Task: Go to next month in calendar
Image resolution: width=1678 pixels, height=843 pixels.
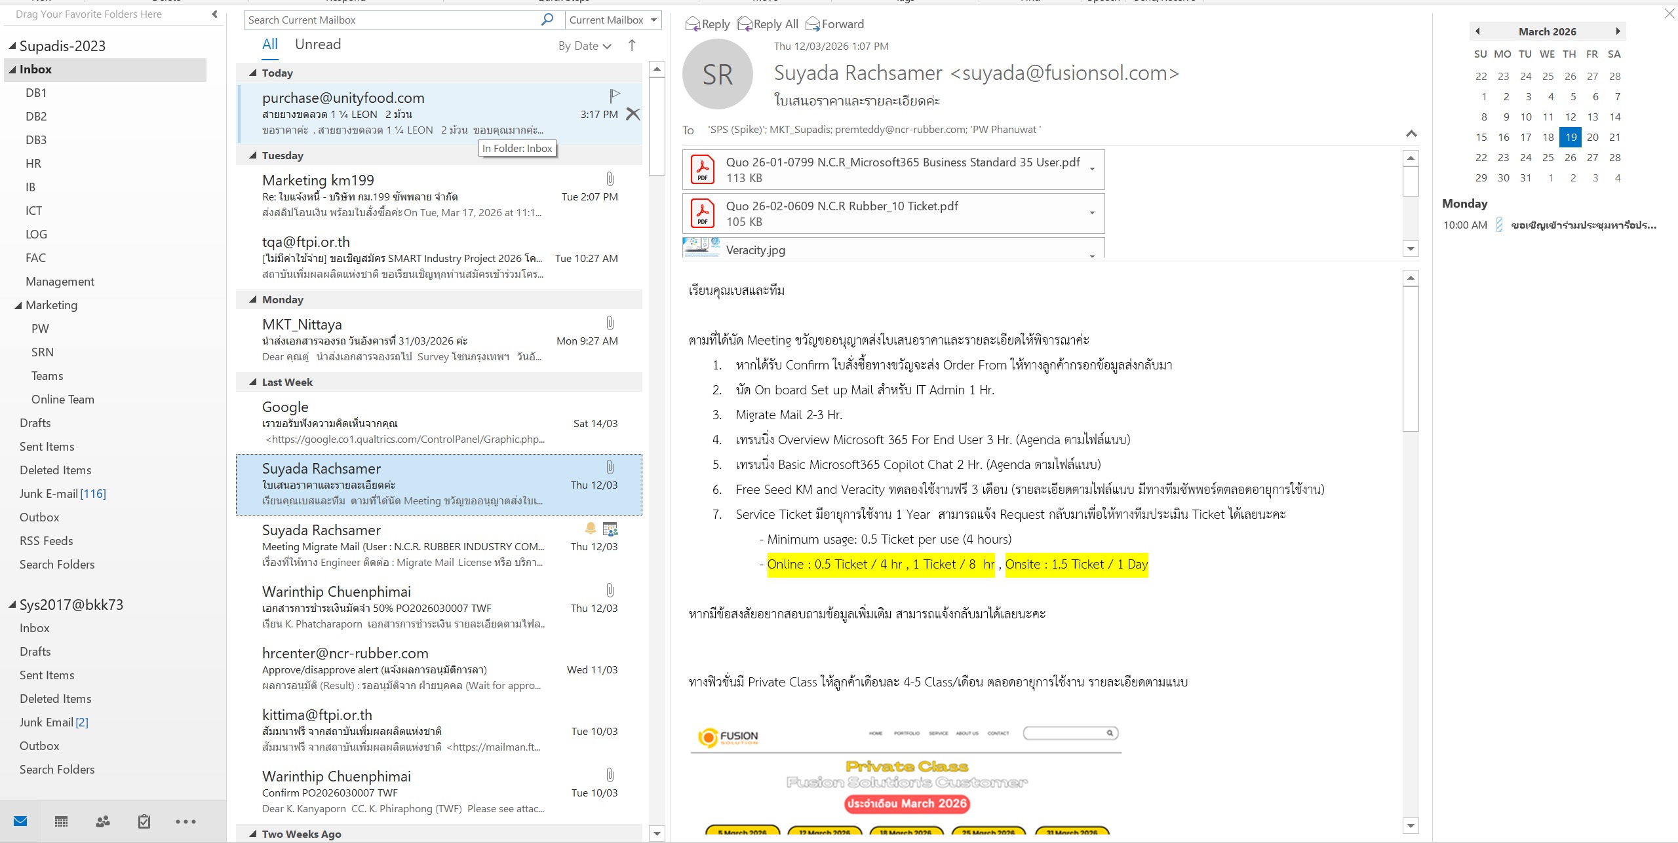Action: point(1618,31)
